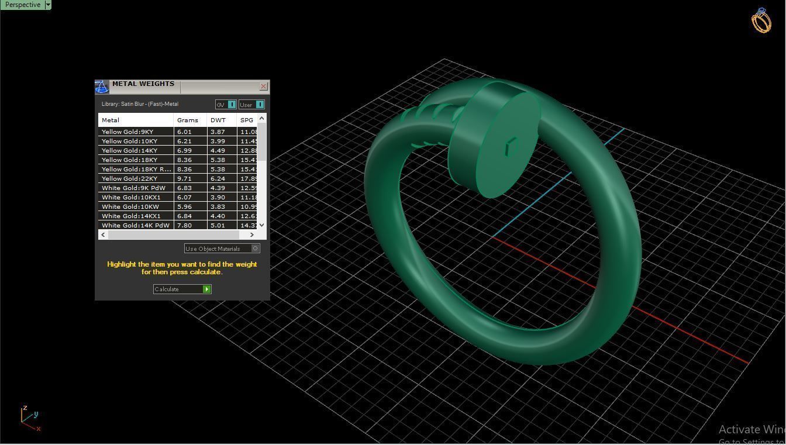The width and height of the screenshot is (786, 445).
Task: Click the scroll right arrow of metal list
Action: [253, 234]
